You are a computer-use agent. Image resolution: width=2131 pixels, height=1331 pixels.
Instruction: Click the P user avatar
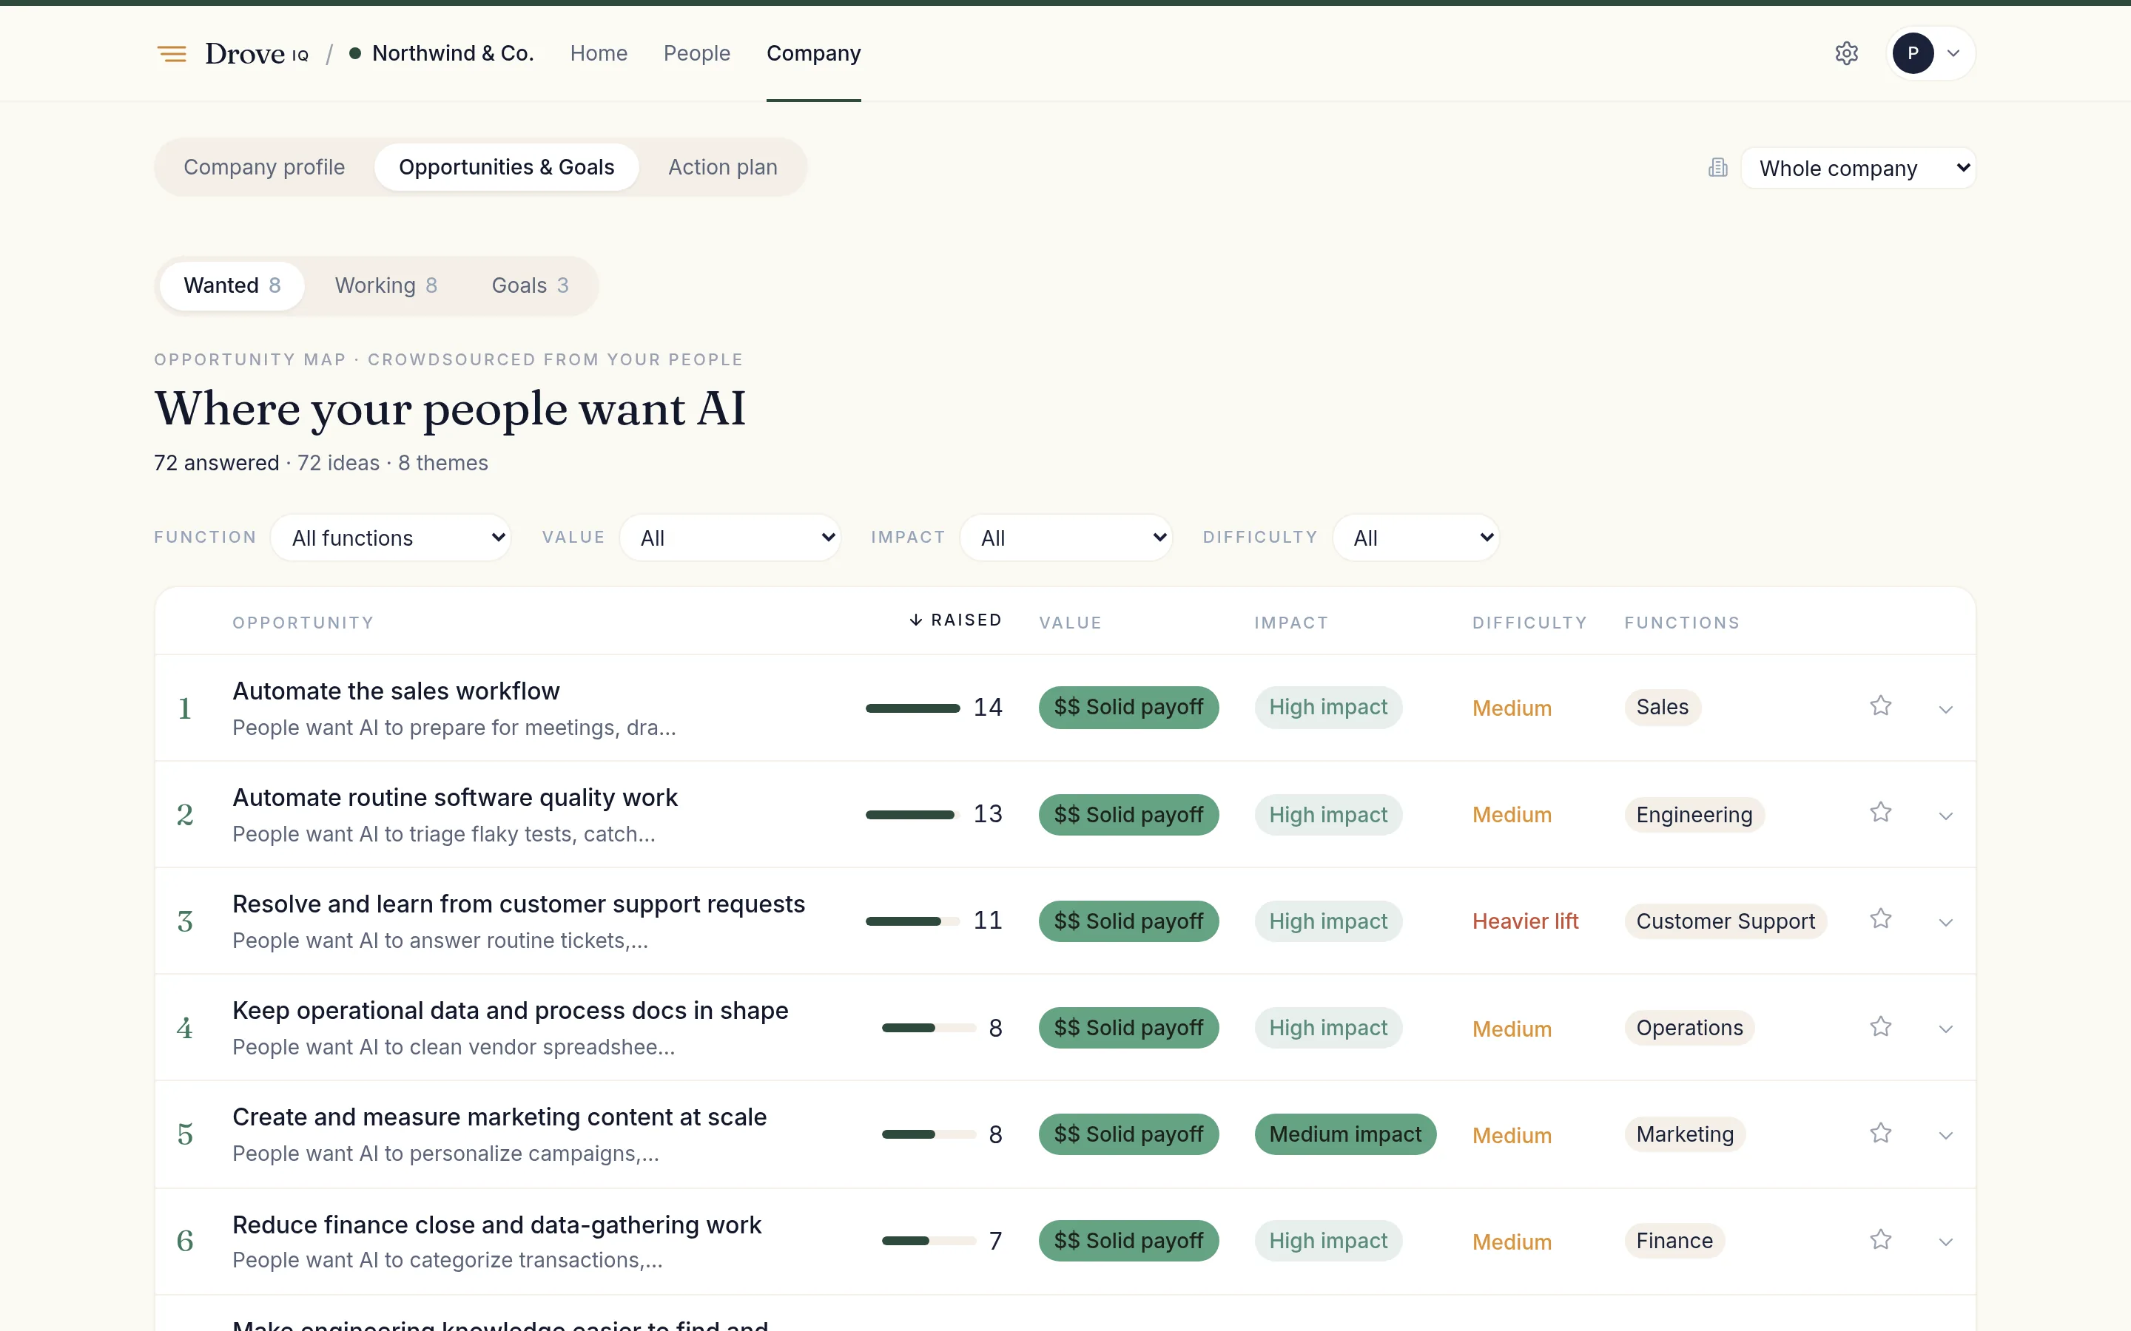[1913, 54]
